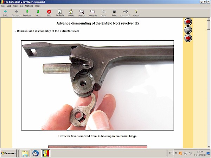Image resolution: width=211 pixels, height=158 pixels.
Task: Open the Search tool
Action: point(82,13)
